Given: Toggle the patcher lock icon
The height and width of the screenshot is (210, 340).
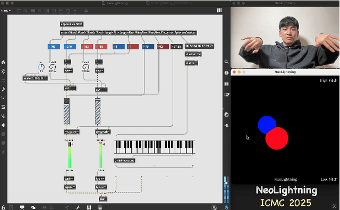Looking at the screenshot, I should [x=3, y=207].
